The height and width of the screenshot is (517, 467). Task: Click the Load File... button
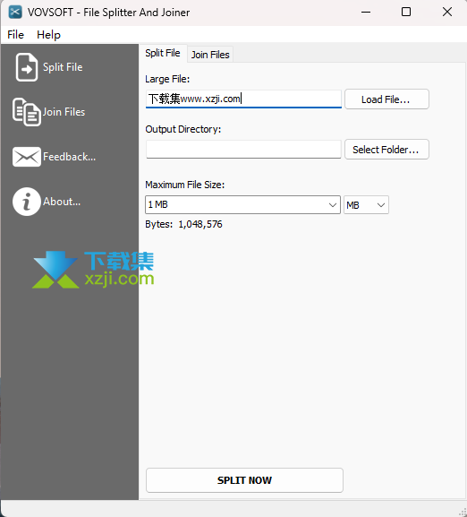coord(386,99)
